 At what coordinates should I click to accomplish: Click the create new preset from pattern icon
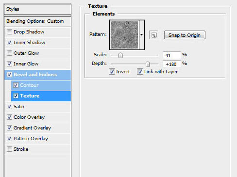coord(153,35)
